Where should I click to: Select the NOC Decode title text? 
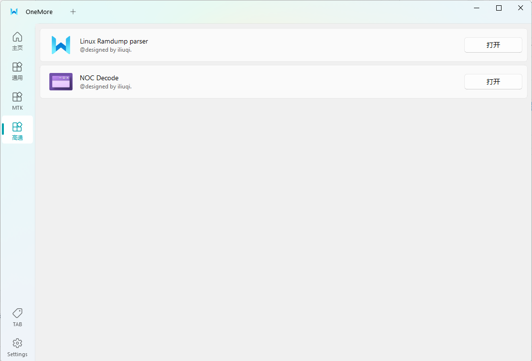tap(99, 78)
